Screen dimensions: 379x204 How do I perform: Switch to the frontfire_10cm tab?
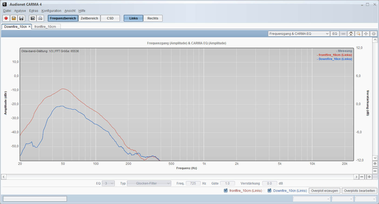click(45, 26)
